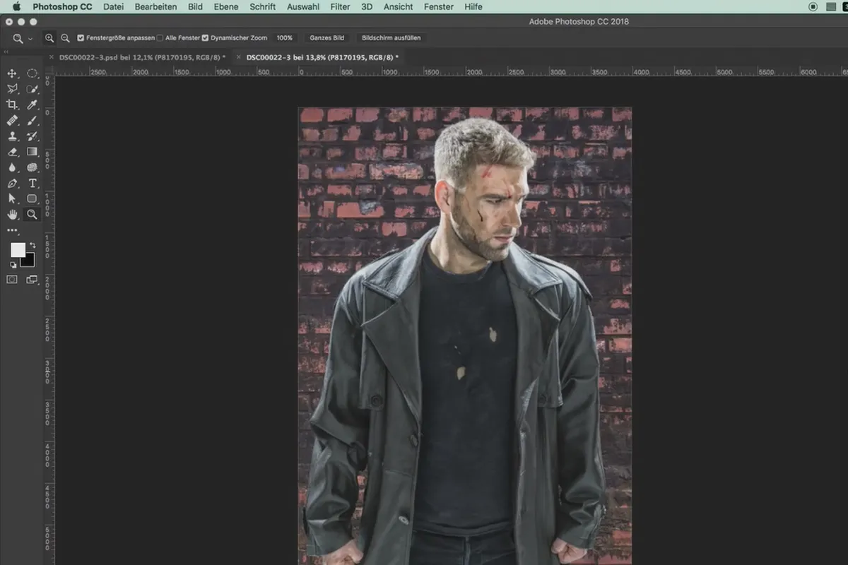Select the Elliptical Marquee tool
The image size is (848, 565).
click(x=33, y=73)
